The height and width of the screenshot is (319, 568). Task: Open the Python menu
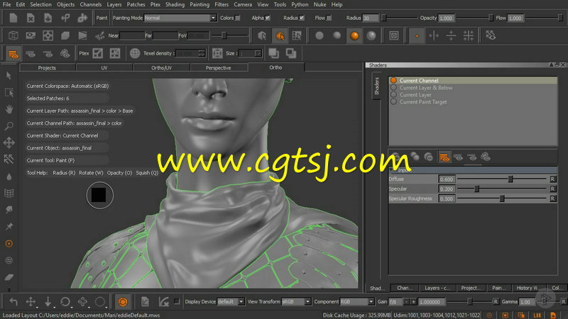(x=300, y=4)
